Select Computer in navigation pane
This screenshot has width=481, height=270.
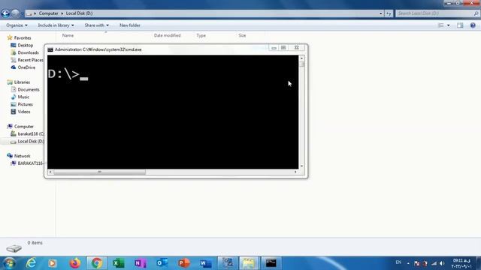click(23, 127)
